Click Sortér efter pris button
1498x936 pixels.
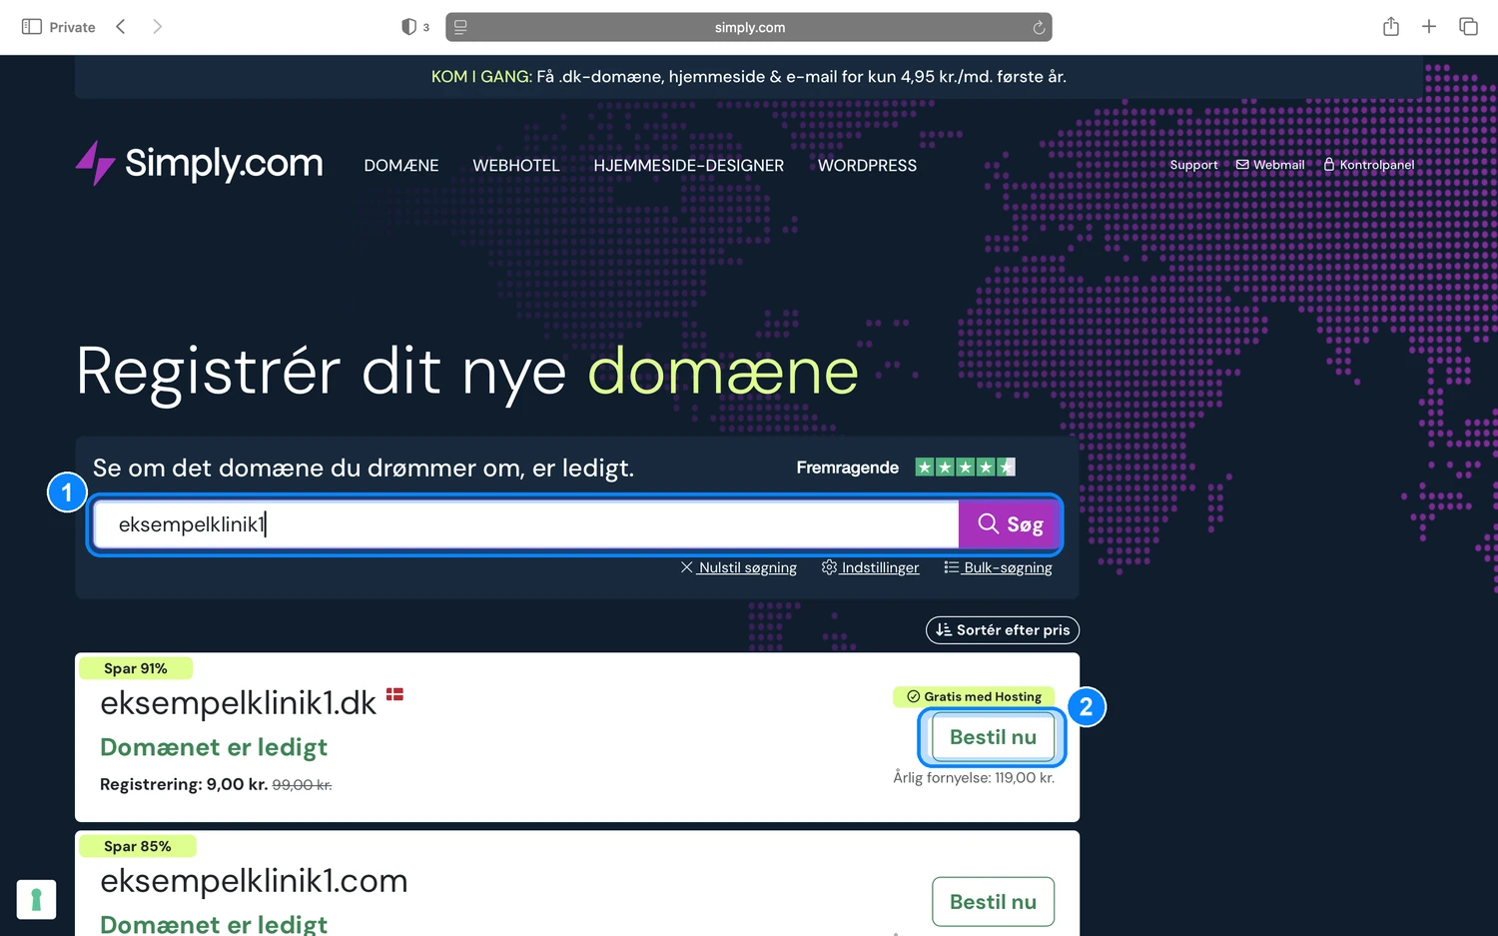click(x=1003, y=630)
